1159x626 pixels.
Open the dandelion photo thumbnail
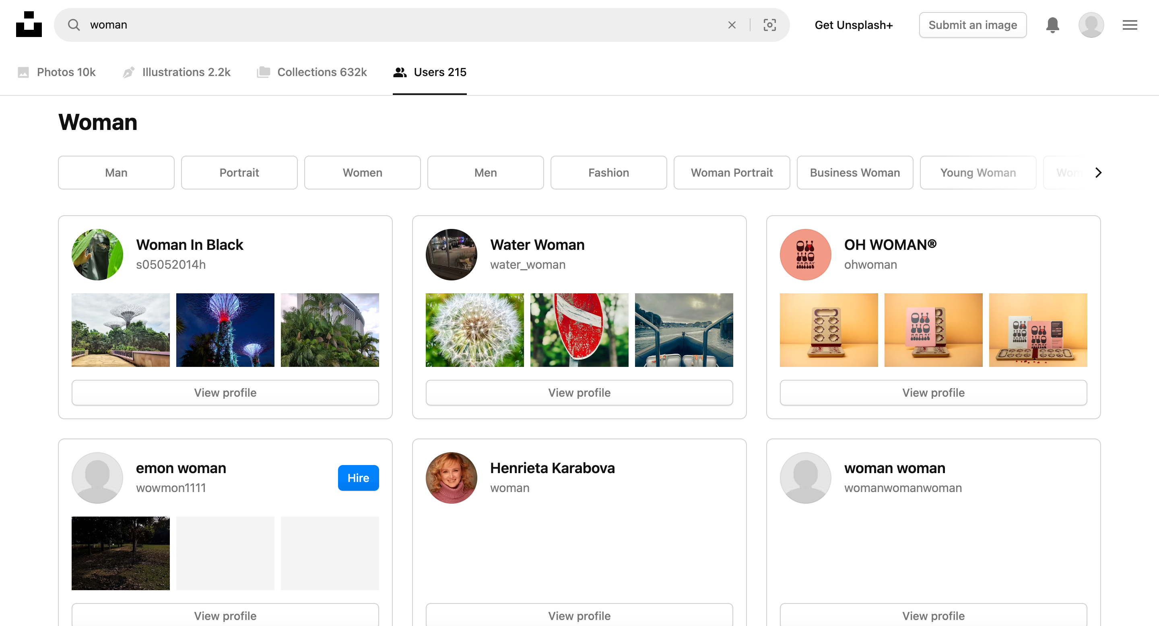click(x=475, y=330)
